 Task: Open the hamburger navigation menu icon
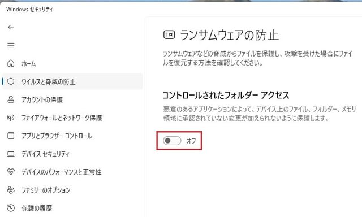[x=11, y=45]
